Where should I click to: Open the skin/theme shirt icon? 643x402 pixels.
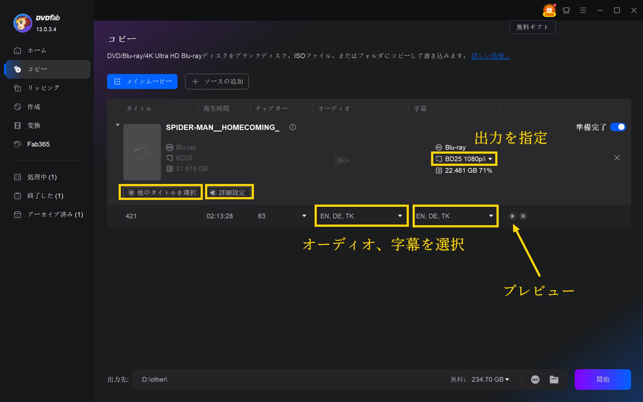pyautogui.click(x=566, y=10)
